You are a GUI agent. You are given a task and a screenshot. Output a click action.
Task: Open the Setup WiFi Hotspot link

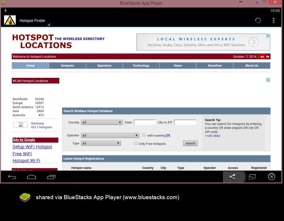click(32, 147)
